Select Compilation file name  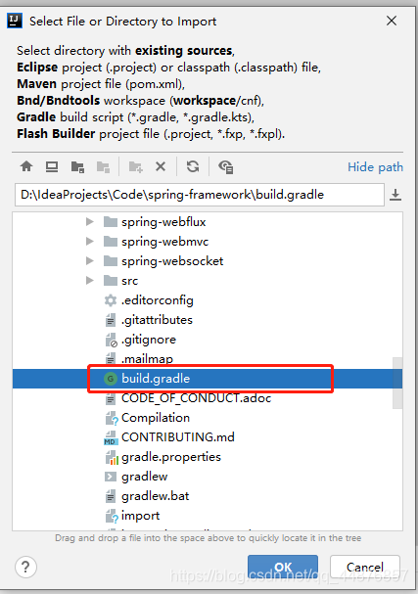pyautogui.click(x=156, y=418)
